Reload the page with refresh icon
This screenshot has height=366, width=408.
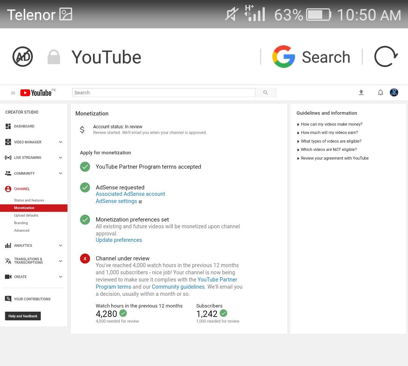[x=386, y=56]
